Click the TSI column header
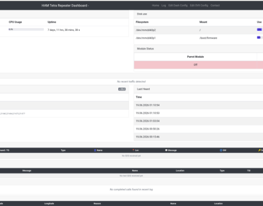The image size is (263, 206). (249, 170)
